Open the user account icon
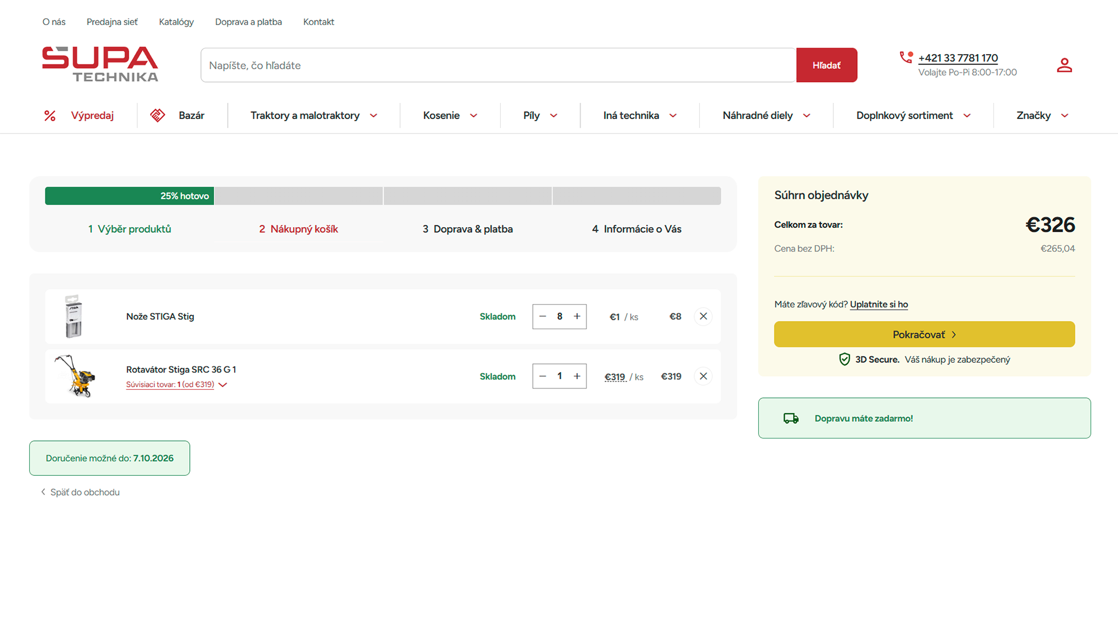Image resolution: width=1118 pixels, height=629 pixels. (x=1064, y=65)
